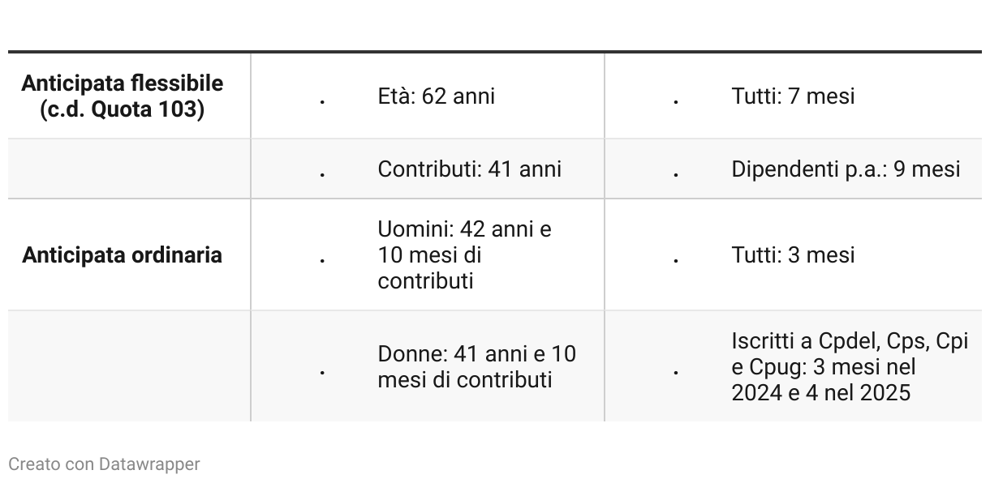Screen dimensions: 990x483
Task: Click the 'Dipendenti p.a.: 9 mesi' text
Action: tap(845, 169)
